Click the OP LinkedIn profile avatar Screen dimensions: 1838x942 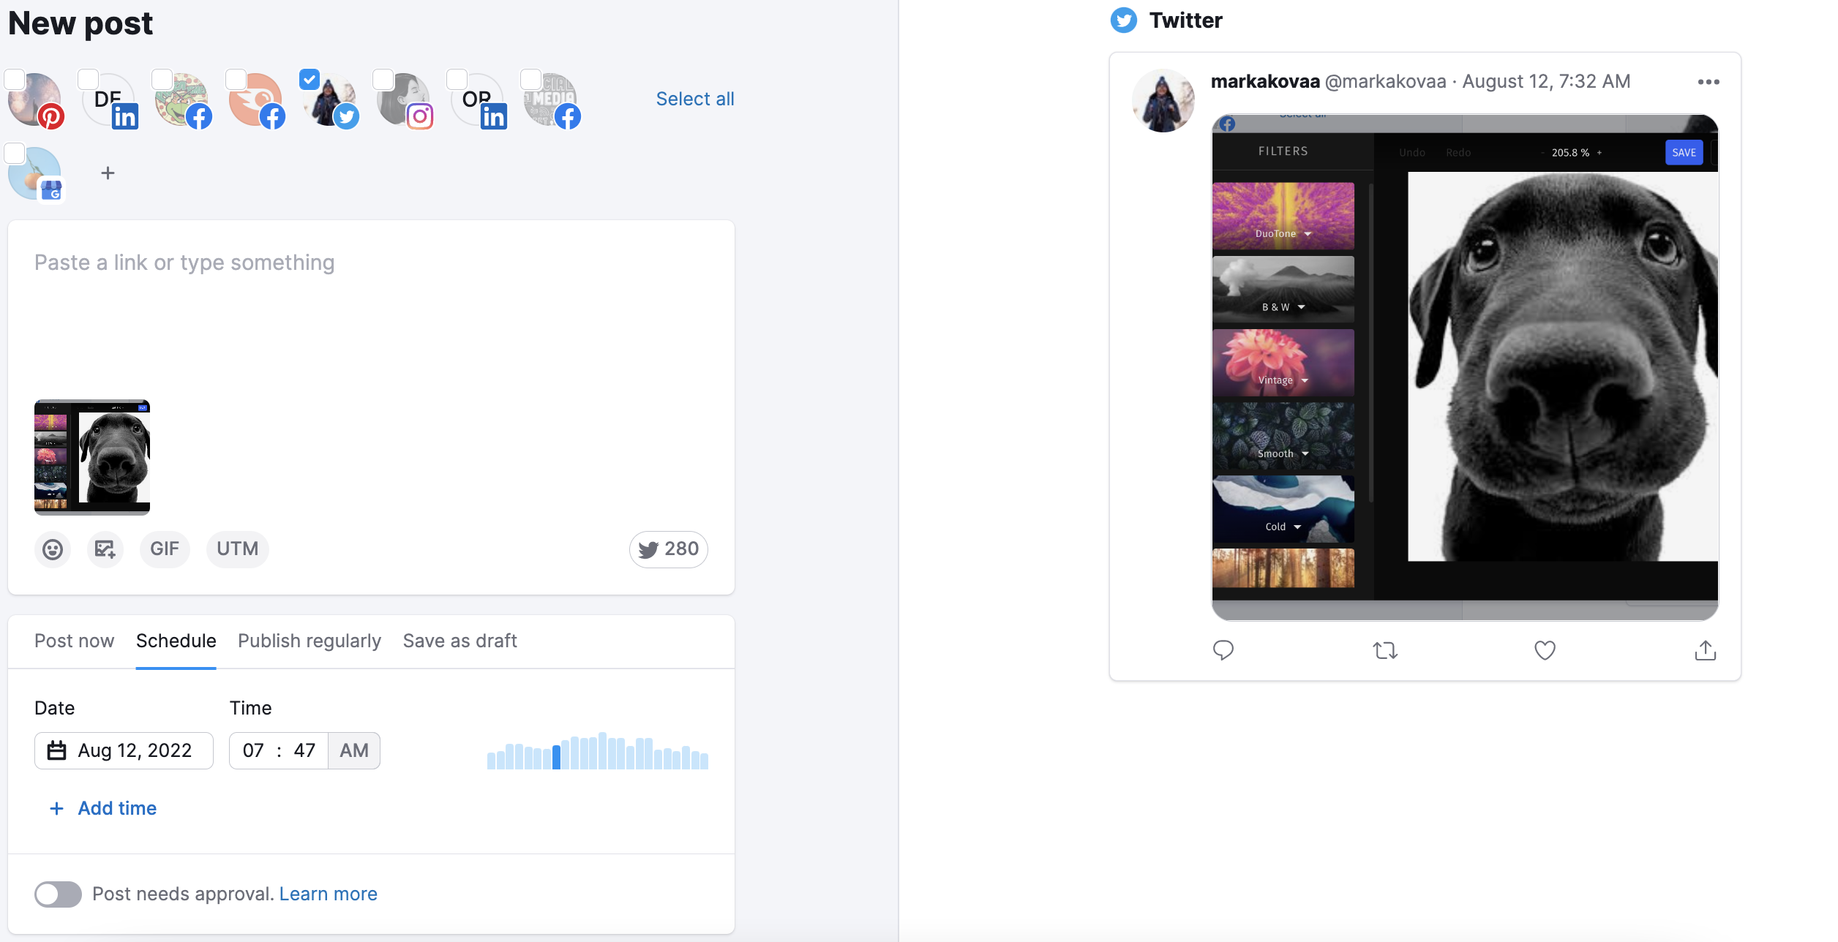coord(479,99)
